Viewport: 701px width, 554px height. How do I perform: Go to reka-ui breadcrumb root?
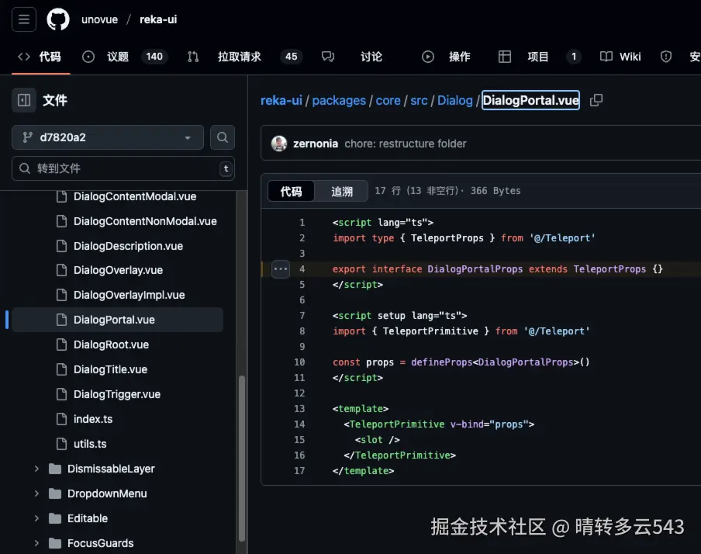281,100
